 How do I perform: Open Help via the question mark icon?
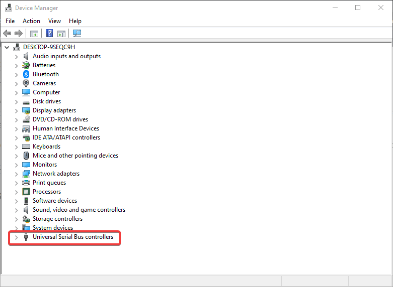[50, 33]
